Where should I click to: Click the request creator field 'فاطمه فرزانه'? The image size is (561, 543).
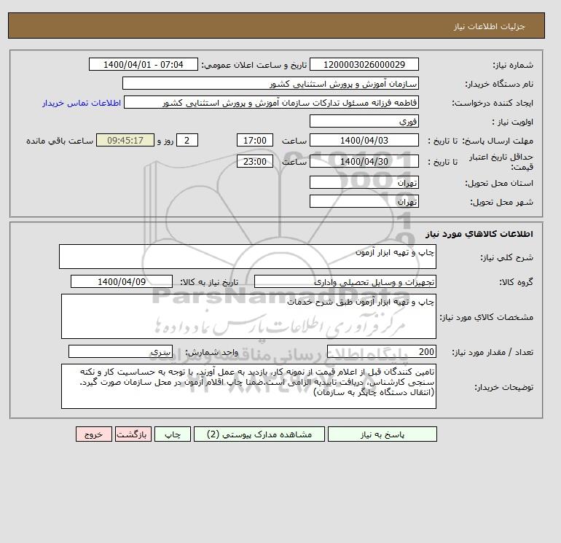pyautogui.click(x=271, y=102)
